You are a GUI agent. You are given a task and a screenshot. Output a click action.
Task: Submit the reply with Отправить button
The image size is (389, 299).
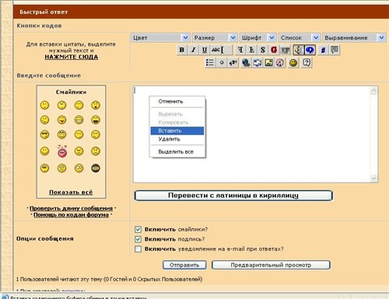(x=184, y=265)
